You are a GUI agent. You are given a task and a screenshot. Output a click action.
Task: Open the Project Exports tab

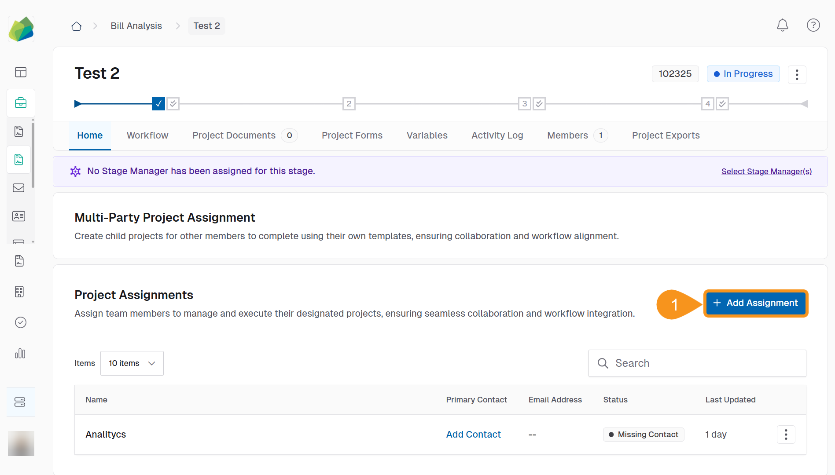pos(666,135)
